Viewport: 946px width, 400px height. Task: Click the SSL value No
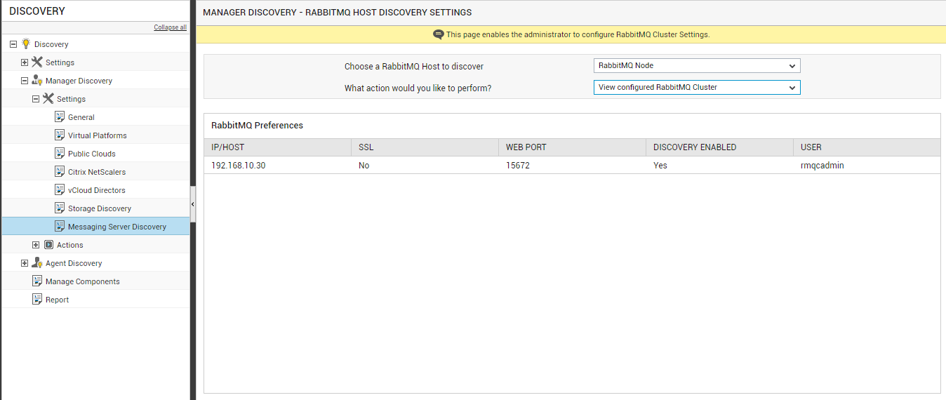click(364, 166)
